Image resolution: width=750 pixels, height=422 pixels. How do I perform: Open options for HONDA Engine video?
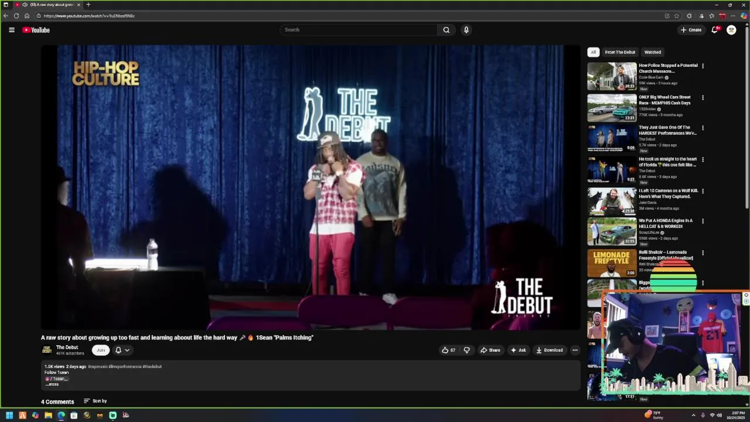coord(703,221)
